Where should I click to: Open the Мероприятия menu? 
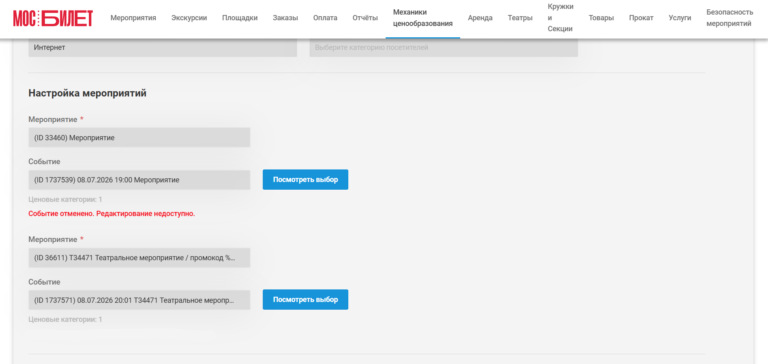[x=133, y=18]
